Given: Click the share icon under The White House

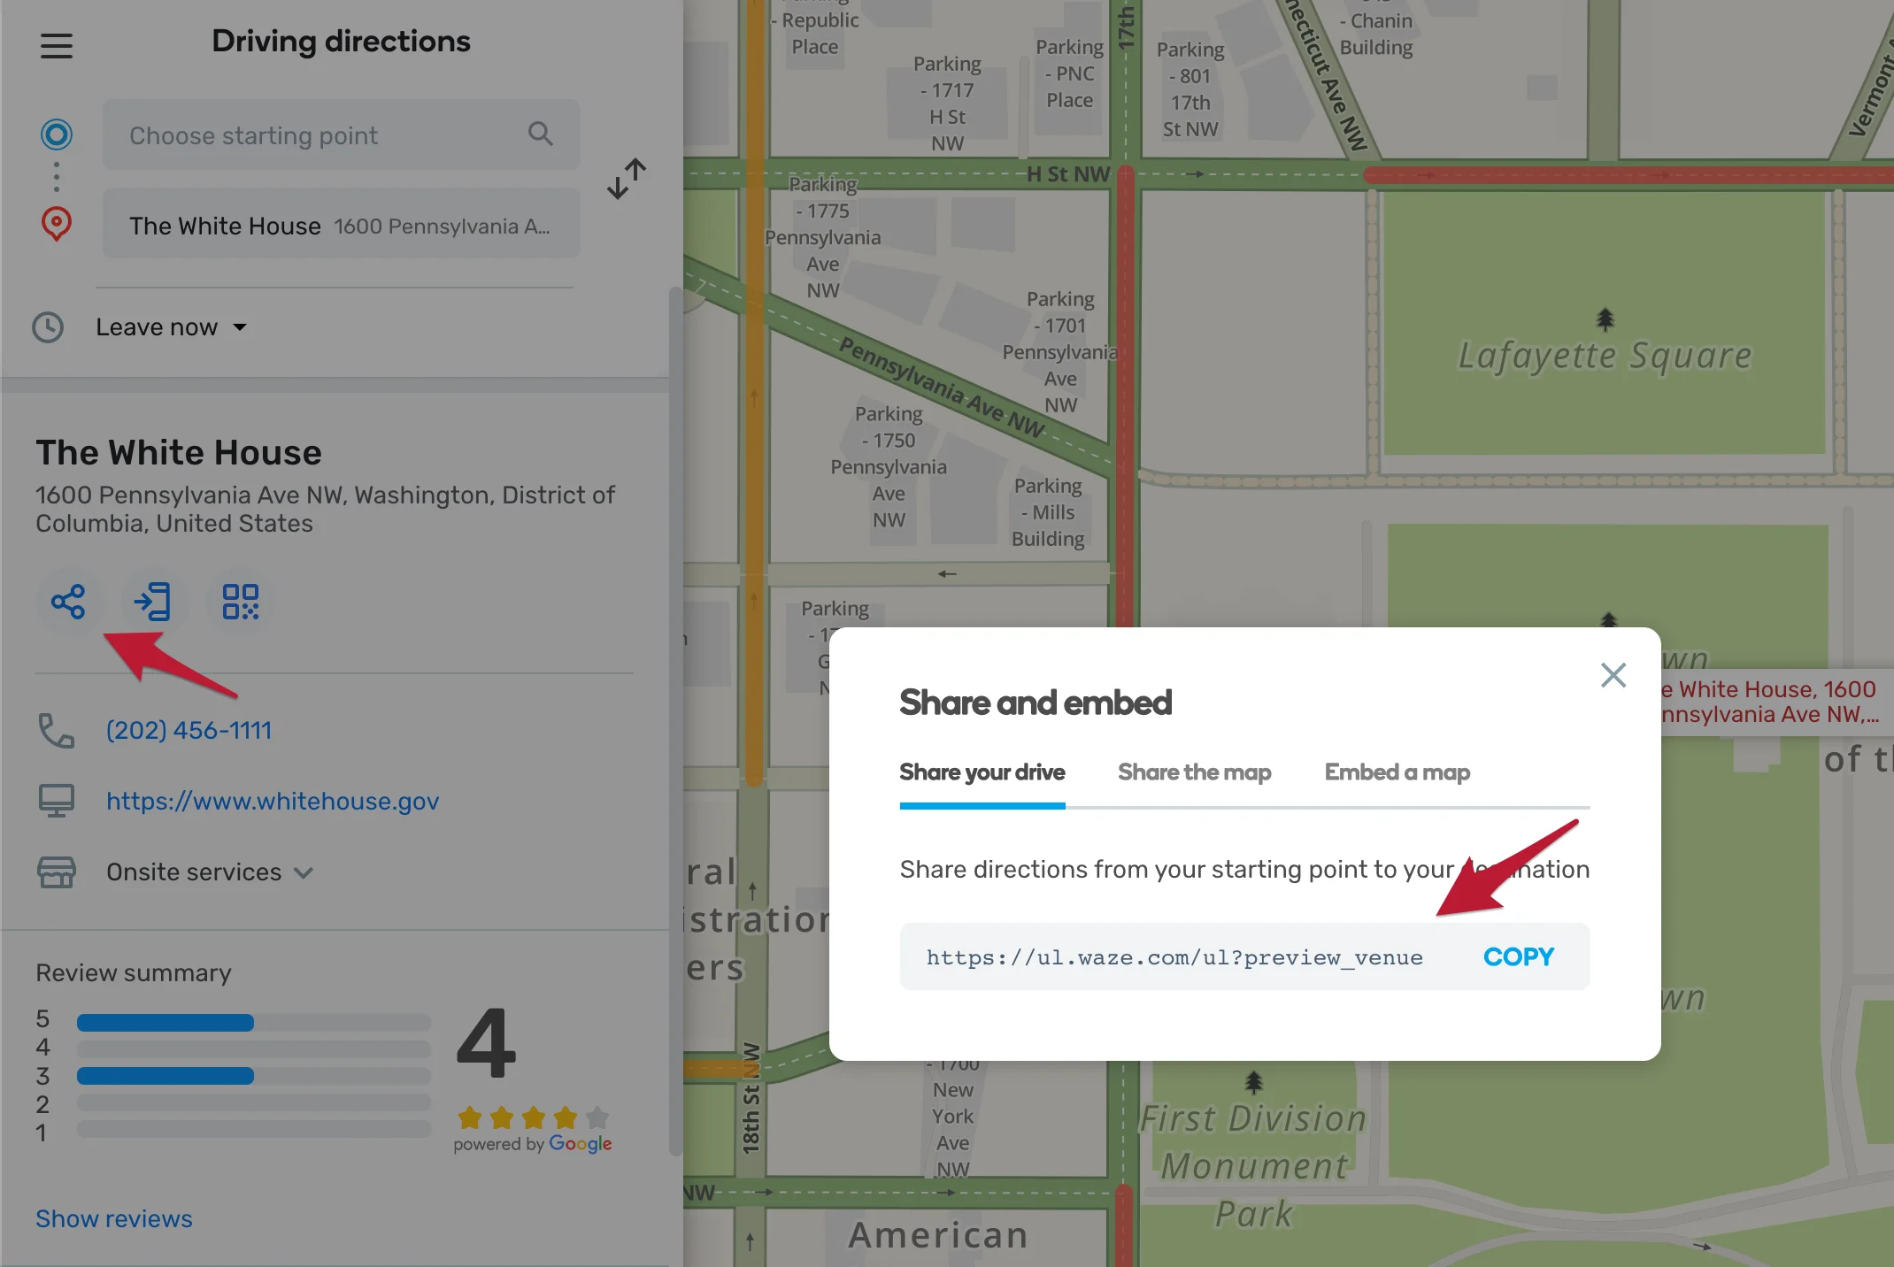Looking at the screenshot, I should (x=68, y=602).
